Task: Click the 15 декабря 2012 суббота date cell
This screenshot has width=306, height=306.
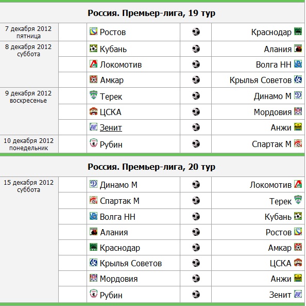Action: [29, 239]
